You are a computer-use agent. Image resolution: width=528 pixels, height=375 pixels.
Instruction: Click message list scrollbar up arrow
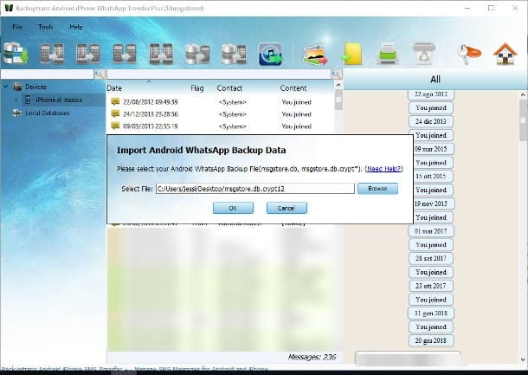point(338,86)
